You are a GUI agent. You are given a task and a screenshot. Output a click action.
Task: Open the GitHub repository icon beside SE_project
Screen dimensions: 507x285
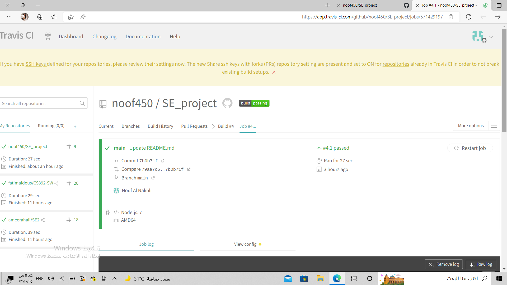[227, 103]
